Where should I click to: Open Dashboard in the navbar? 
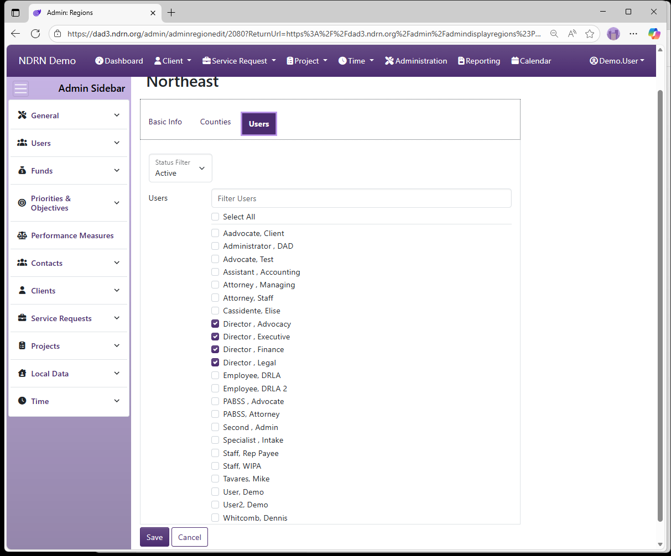(119, 61)
